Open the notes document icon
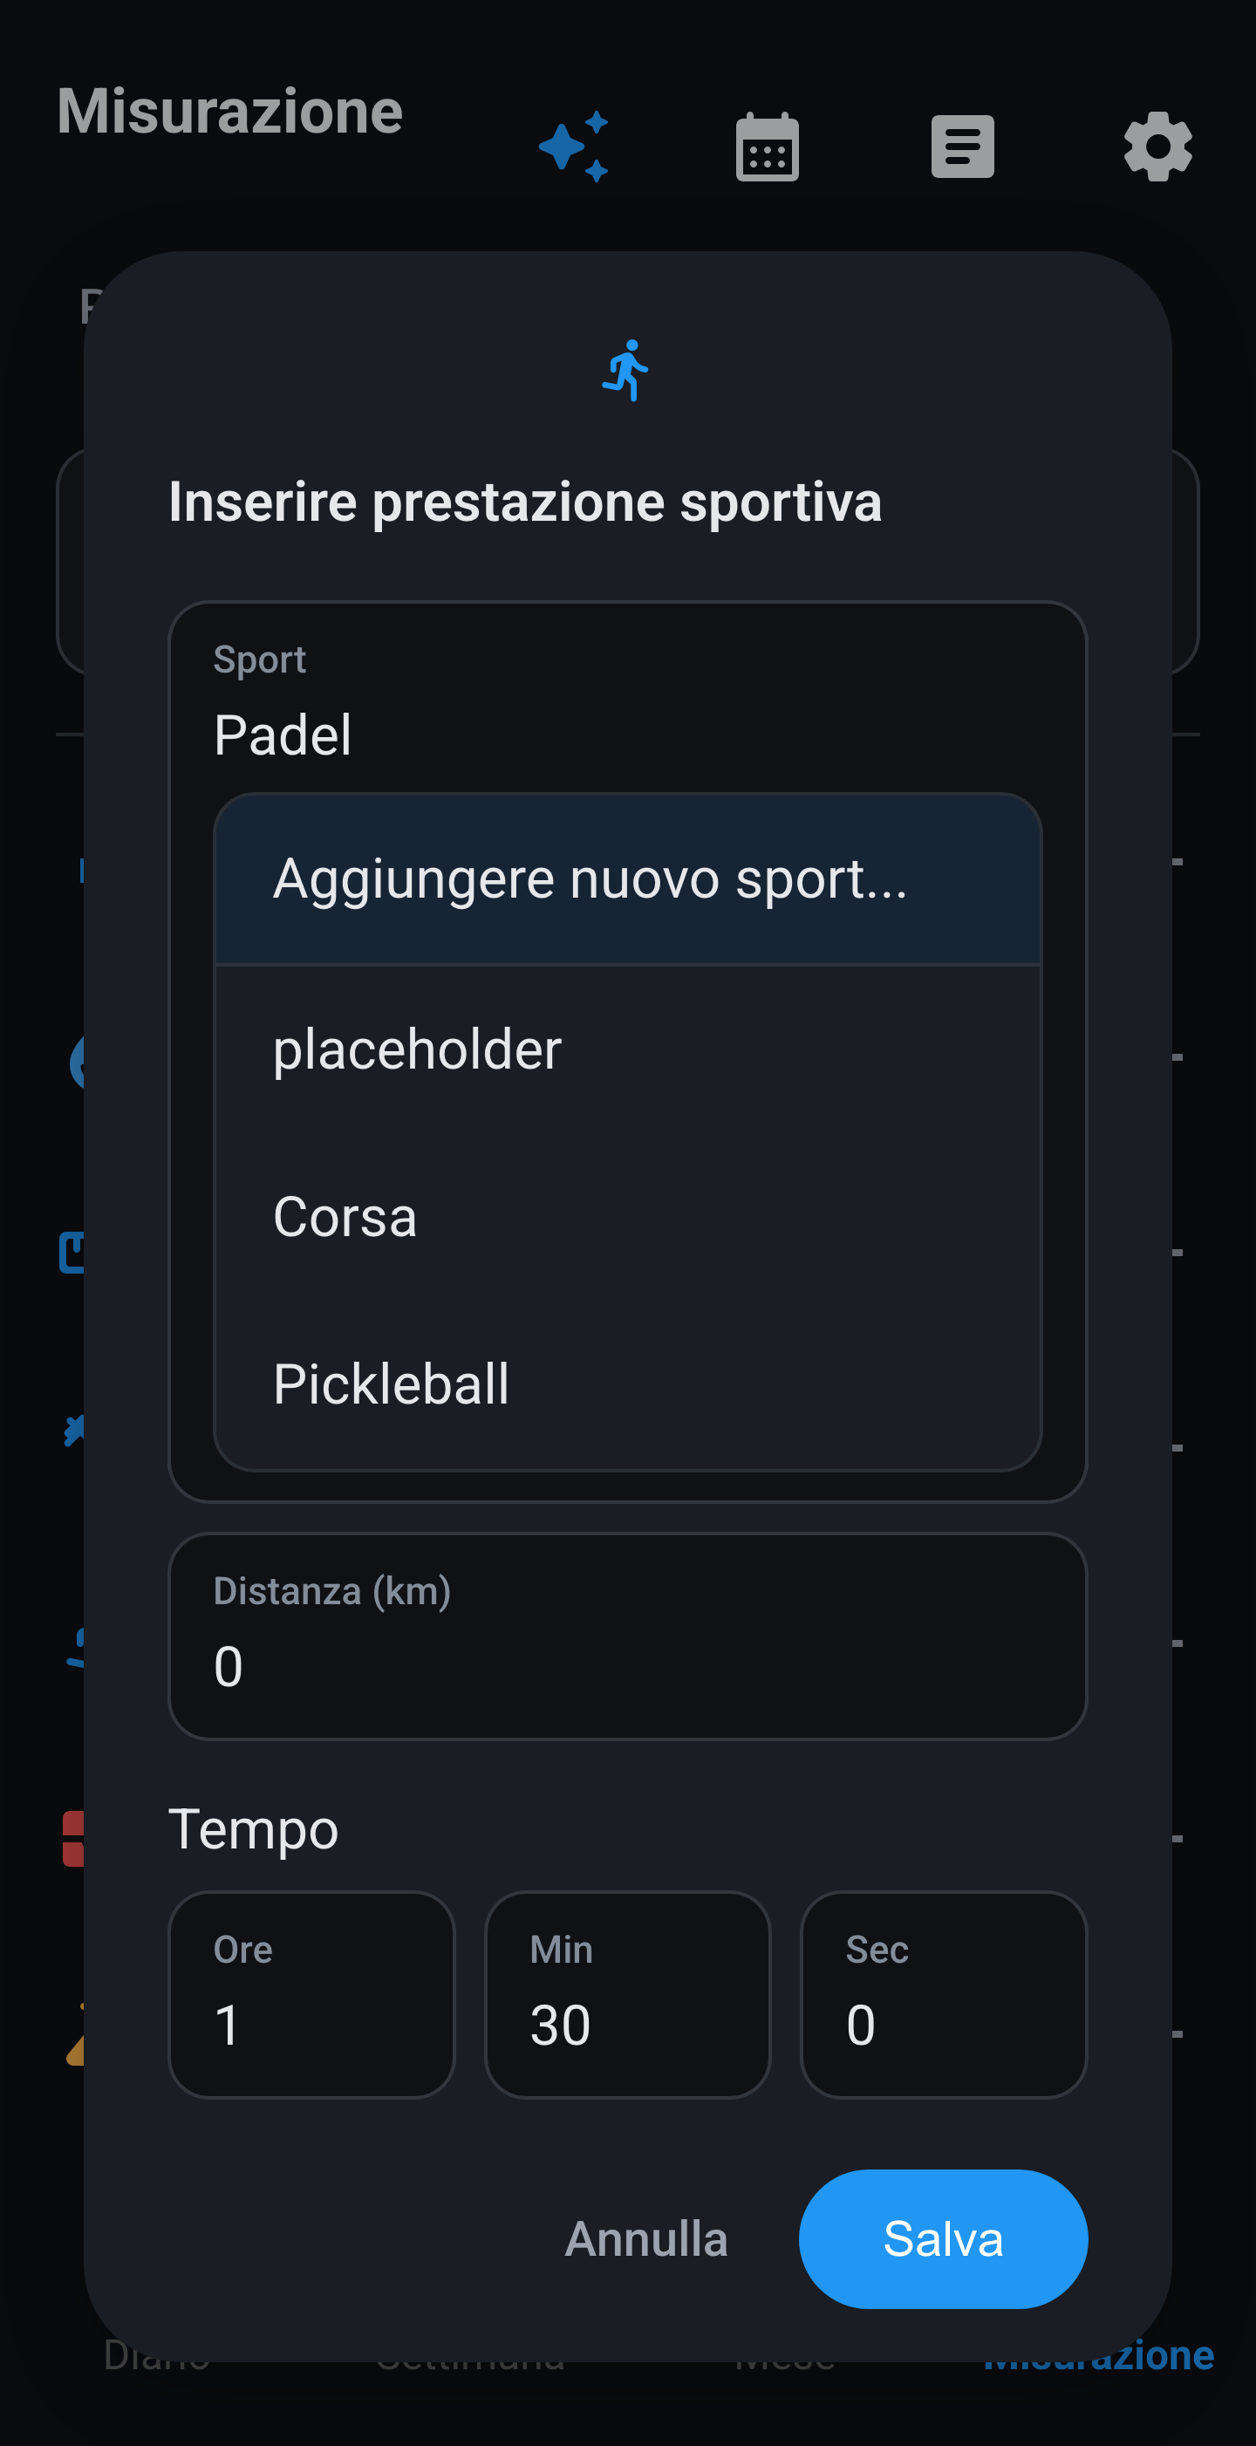Screen dimensions: 1256x2446 click(963, 147)
